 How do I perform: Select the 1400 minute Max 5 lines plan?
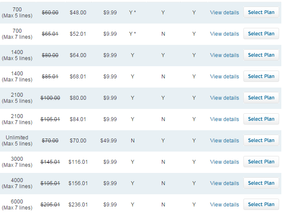coord(261,55)
